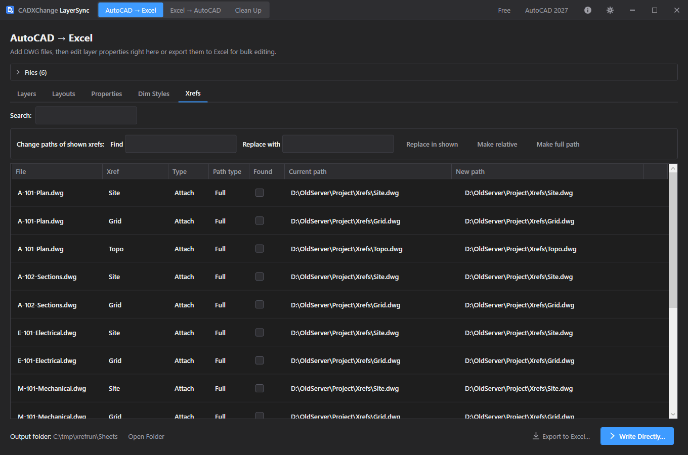Toggle Found checkbox for A-101-Plan.dwg Grid row
The height and width of the screenshot is (455, 688).
point(260,221)
